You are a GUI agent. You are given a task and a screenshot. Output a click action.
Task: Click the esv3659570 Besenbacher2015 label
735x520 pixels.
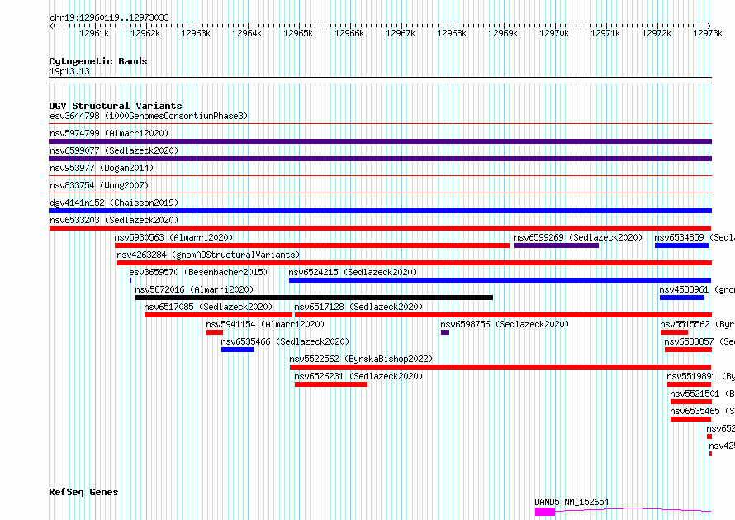coord(198,272)
